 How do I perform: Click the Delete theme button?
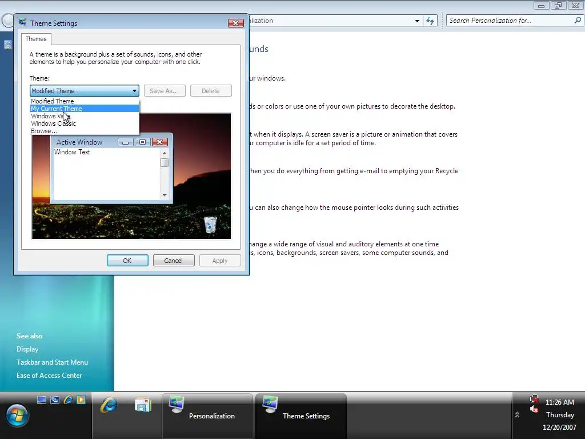[x=211, y=91]
